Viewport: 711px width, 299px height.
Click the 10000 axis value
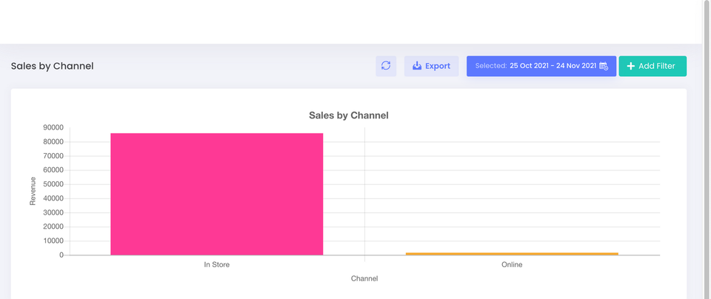53,241
